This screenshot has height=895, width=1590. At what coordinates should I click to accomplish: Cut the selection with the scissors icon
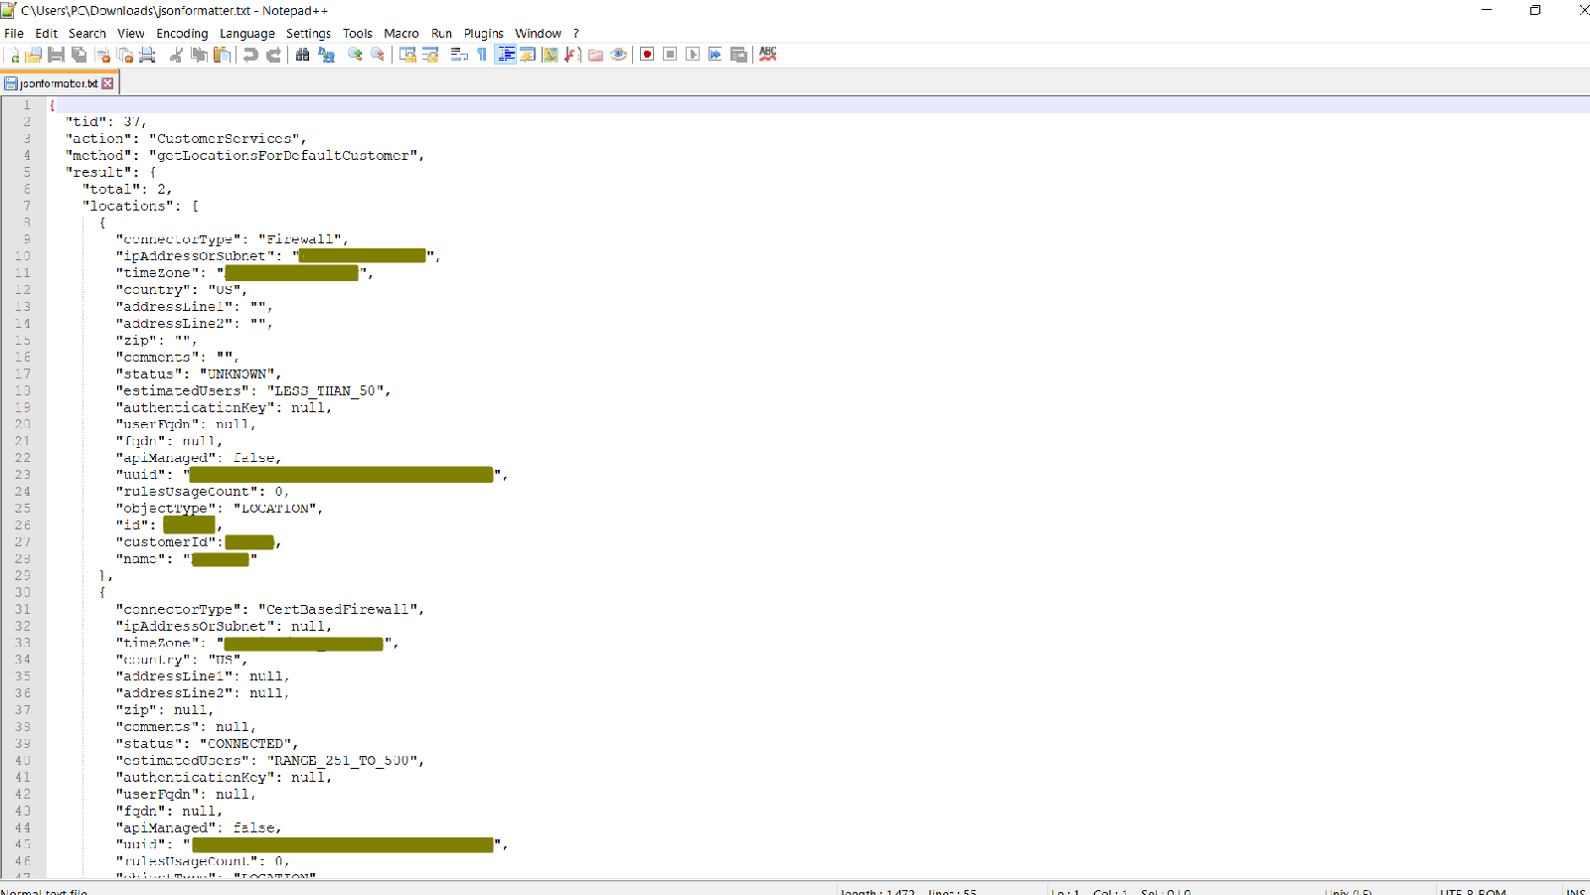pos(176,55)
